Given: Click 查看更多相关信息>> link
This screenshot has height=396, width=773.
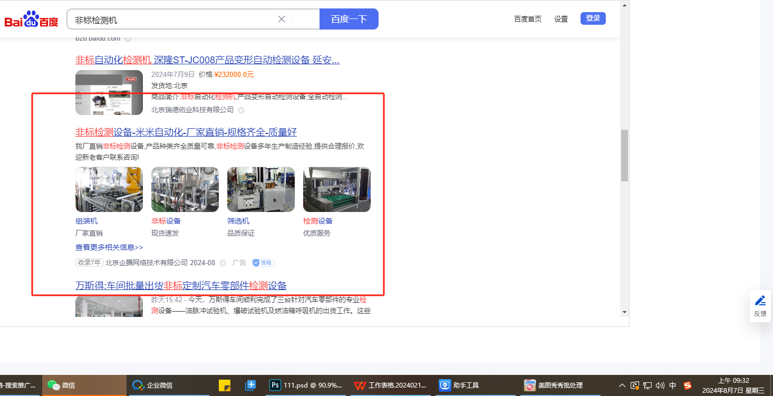Looking at the screenshot, I should tap(109, 247).
